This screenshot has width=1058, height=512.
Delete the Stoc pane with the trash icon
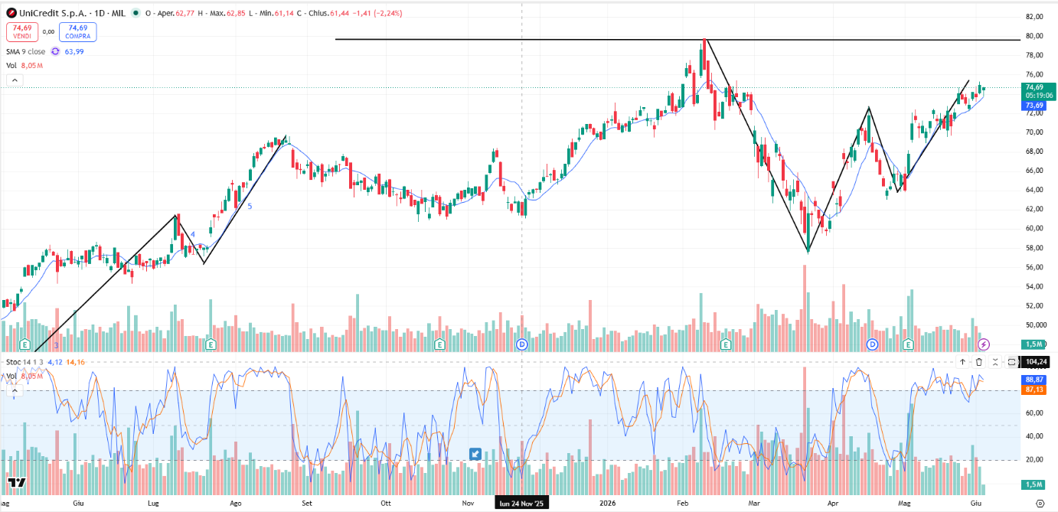979,361
